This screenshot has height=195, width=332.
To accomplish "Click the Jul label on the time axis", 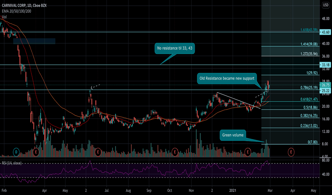I will [107, 190].
